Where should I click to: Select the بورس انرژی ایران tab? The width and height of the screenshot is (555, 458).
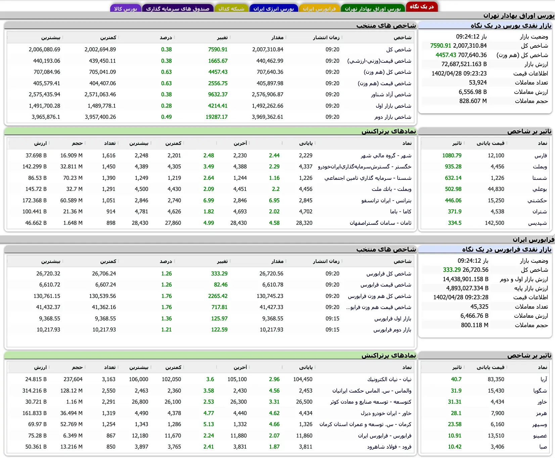pos(274,8)
